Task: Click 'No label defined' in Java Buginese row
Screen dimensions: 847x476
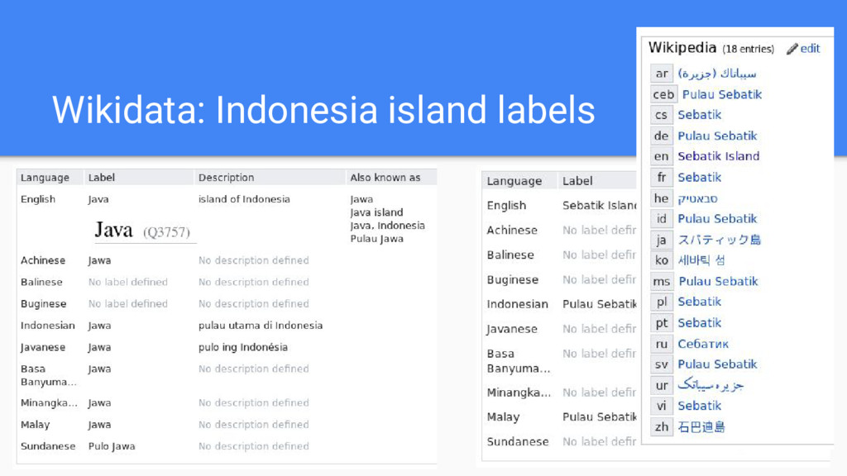Action: tap(128, 304)
